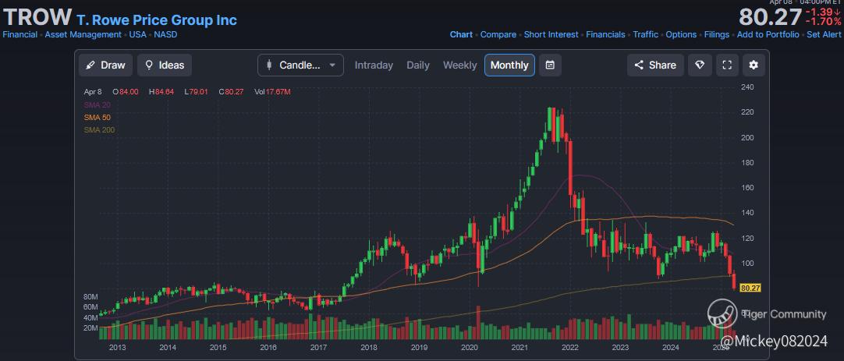Toggle the SMA 200 indicator label
844x361 pixels.
tap(99, 129)
